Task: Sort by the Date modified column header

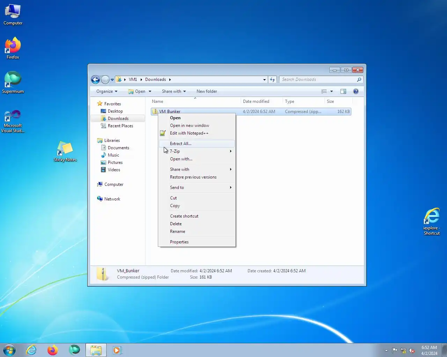Action: click(x=262, y=101)
